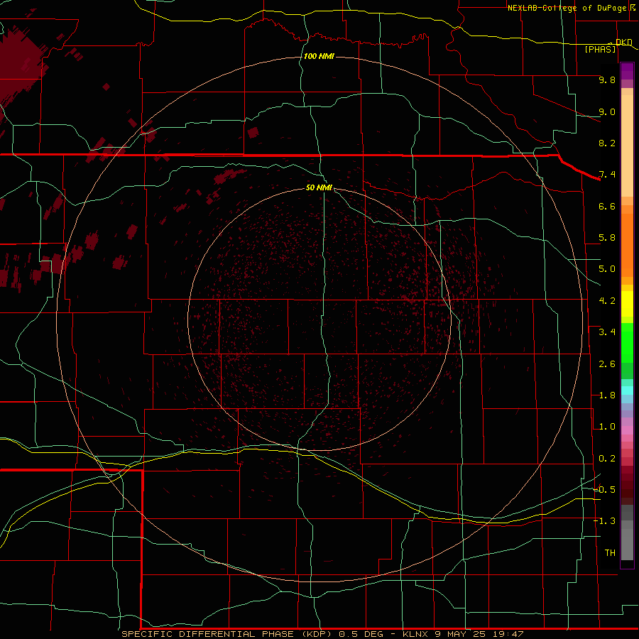Image resolution: width=639 pixels, height=639 pixels.
Task: Click the NEXLAB-College of DuPage label
Action: 567,8
